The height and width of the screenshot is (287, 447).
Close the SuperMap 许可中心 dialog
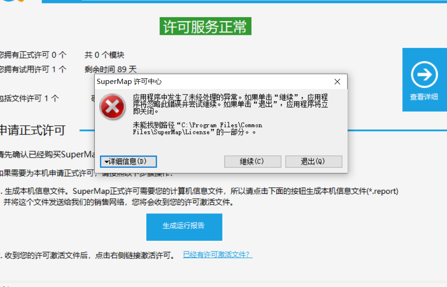coord(337,82)
